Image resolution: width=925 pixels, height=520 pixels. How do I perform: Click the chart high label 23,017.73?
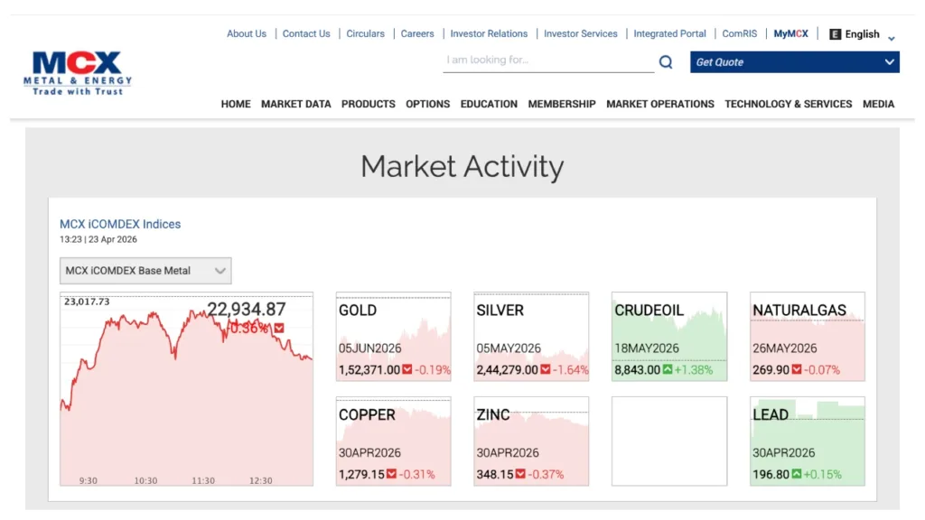(x=87, y=302)
